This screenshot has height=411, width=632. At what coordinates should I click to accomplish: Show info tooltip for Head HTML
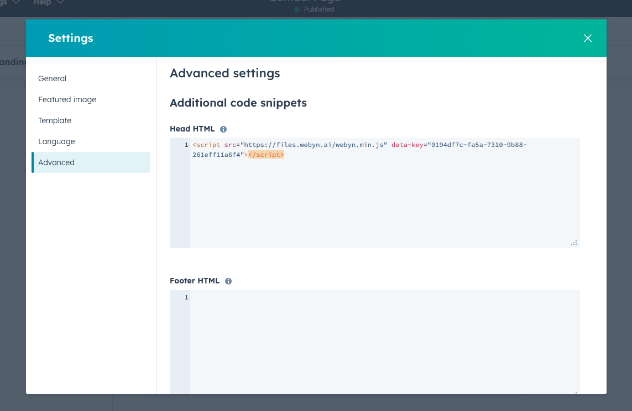(223, 129)
